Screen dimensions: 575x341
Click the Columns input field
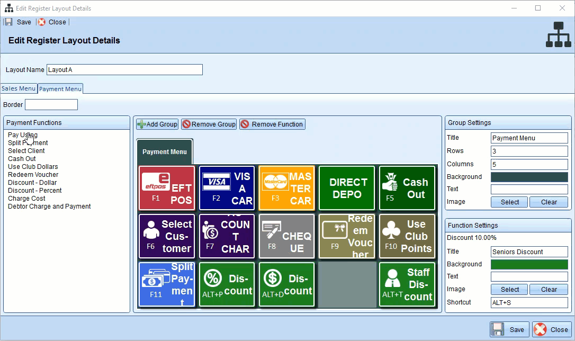(x=529, y=164)
